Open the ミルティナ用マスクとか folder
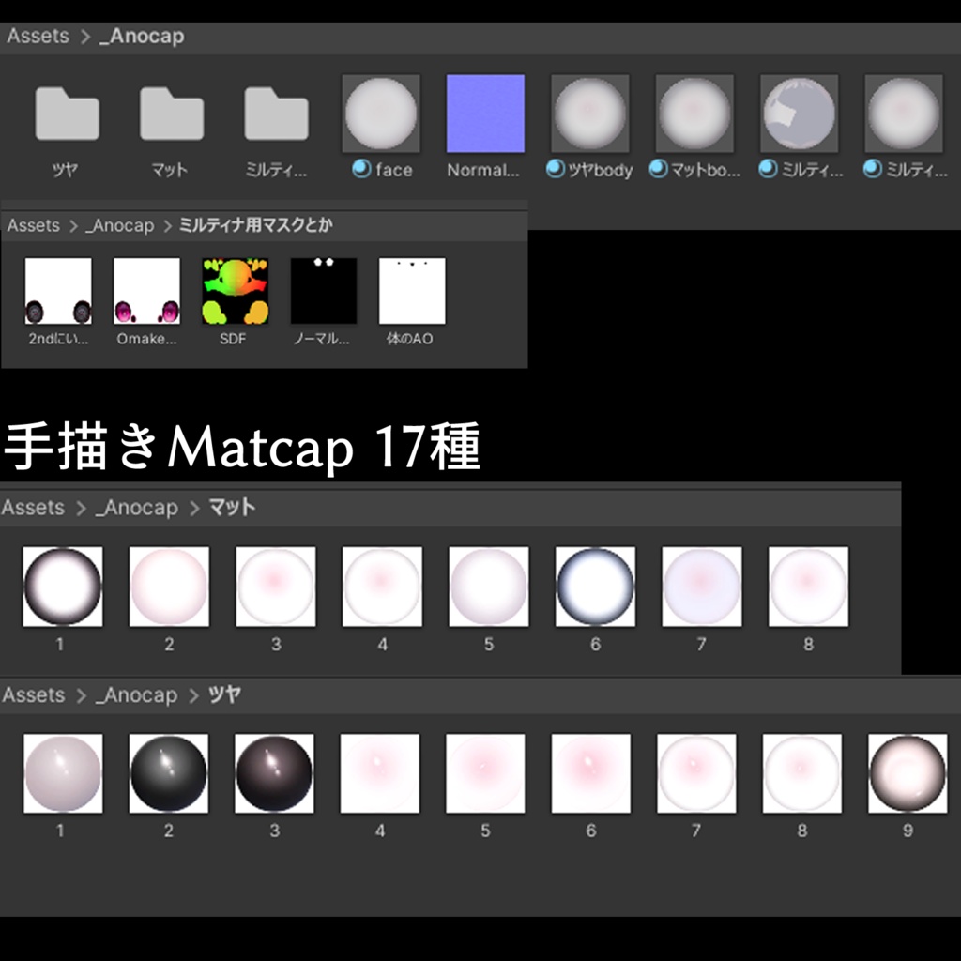 [x=276, y=113]
